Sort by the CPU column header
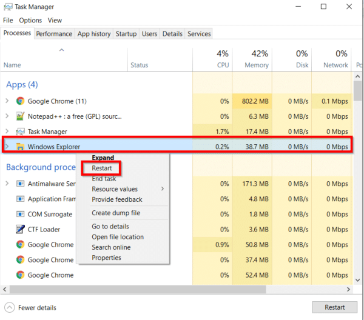 click(212, 59)
